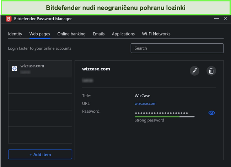Click the pencil edit icon for wizcase.com

click(194, 71)
